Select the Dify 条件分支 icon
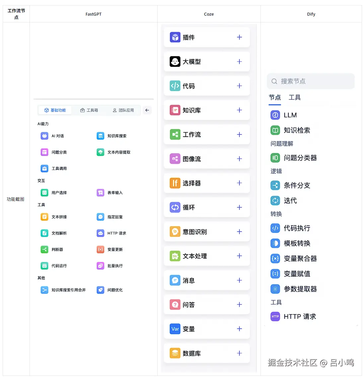Screen dimensions: 364x377 click(x=275, y=186)
